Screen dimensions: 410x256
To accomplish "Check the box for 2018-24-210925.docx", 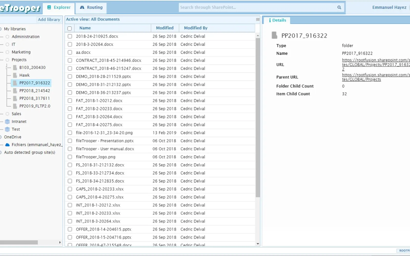I will coord(70,36).
